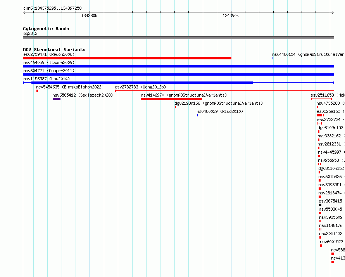
Task: Click nsv4146970 (gnomADStructuralVariants) label
Action: (x=184, y=95)
